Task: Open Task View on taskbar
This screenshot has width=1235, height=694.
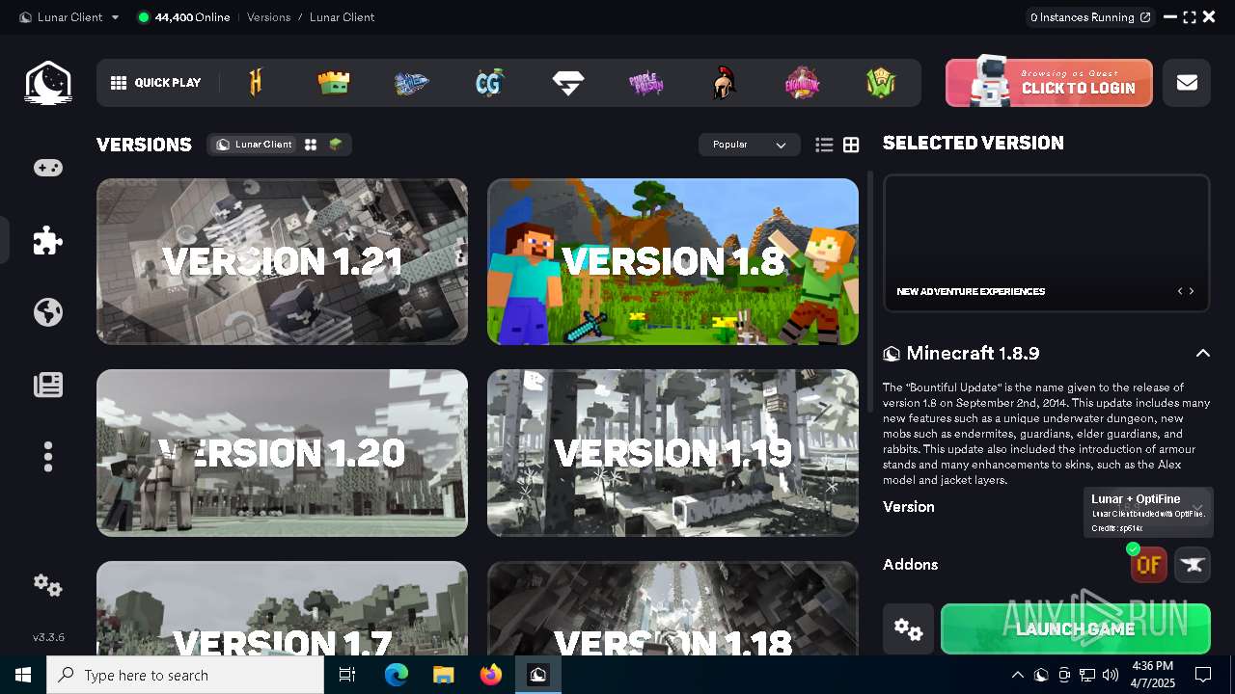Action: coord(348,675)
